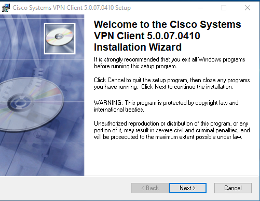
Task: Click the Welcome Installation Wizard heading
Action: [x=167, y=36]
